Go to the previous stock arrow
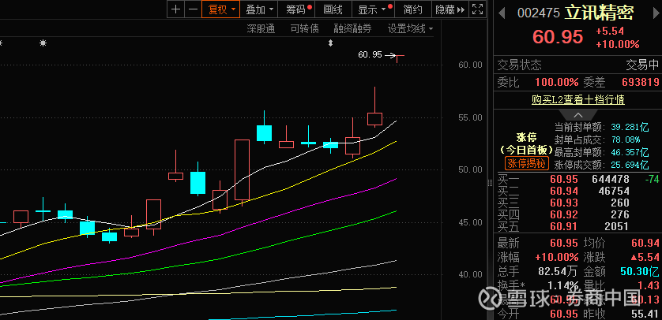This screenshot has width=662, height=320. point(502,13)
